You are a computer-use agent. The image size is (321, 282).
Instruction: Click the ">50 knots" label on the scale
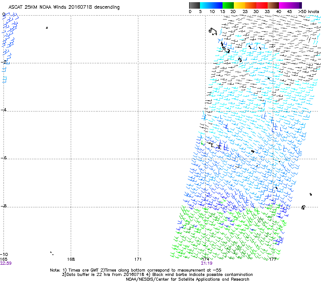tap(308, 12)
